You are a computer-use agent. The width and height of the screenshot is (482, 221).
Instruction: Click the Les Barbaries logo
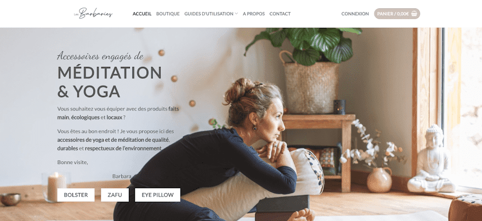93,14
